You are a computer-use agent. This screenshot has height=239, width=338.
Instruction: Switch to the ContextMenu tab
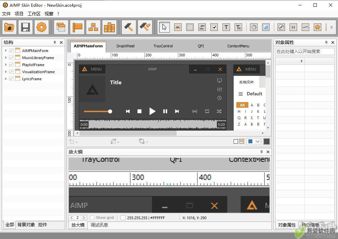coord(238,46)
